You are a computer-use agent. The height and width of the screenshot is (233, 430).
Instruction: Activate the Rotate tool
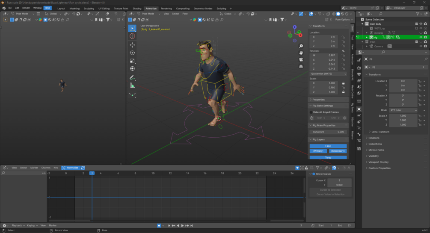coord(133,53)
